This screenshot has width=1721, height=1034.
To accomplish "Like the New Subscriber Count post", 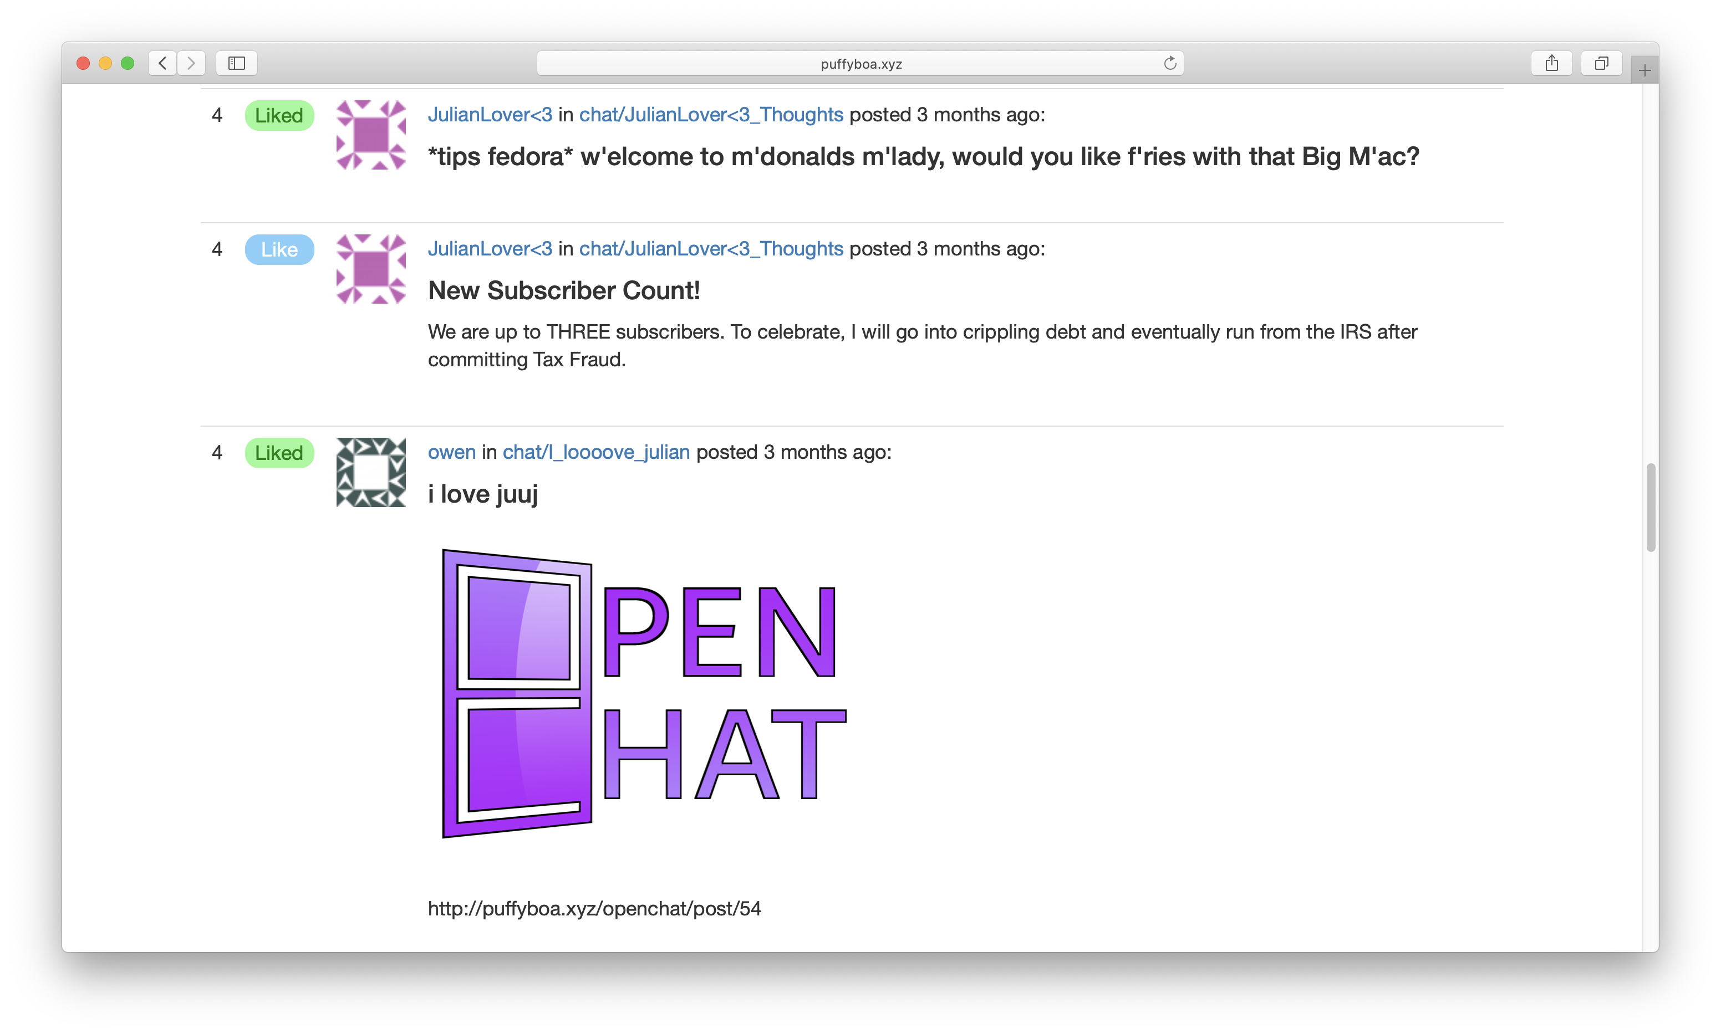I will tap(279, 249).
